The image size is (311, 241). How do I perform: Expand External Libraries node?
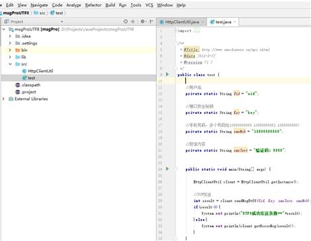3,99
